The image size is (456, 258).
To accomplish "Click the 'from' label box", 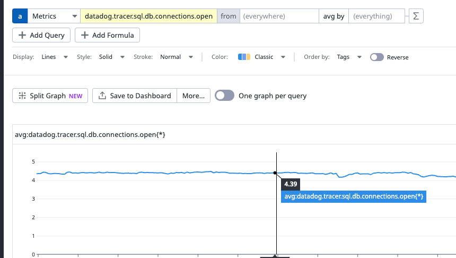I will tap(229, 16).
